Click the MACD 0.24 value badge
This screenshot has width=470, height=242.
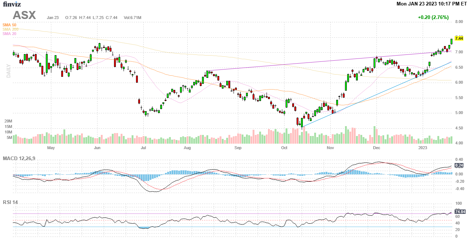coord(459,165)
